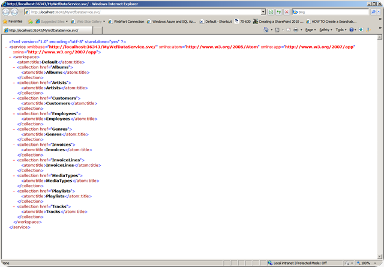The width and height of the screenshot is (384, 267).
Task: Open the Default - Shortcut favorite
Action: [x=216, y=22]
